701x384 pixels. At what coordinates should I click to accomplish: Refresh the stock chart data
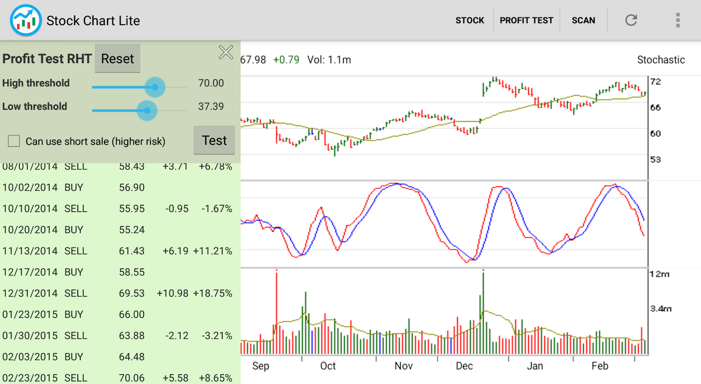631,20
